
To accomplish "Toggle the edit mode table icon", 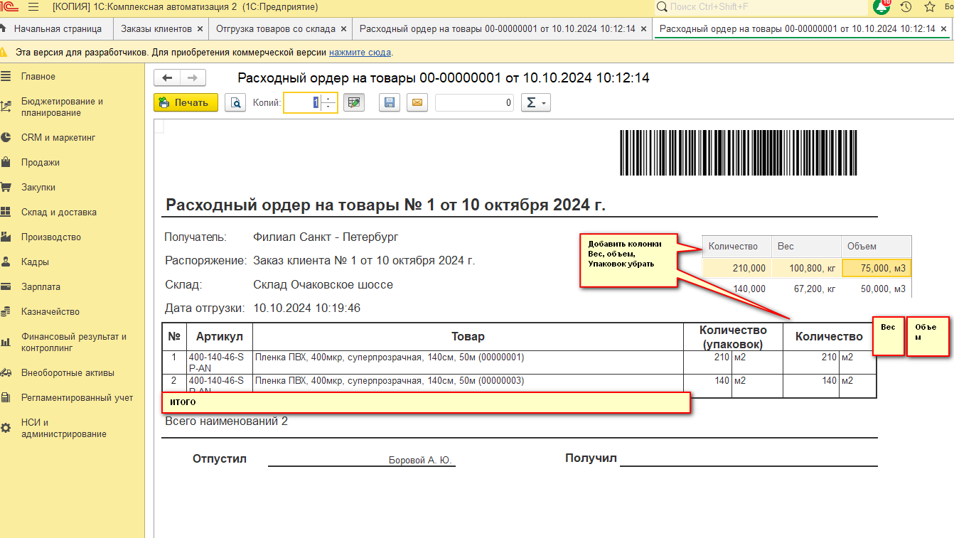I will (x=354, y=103).
